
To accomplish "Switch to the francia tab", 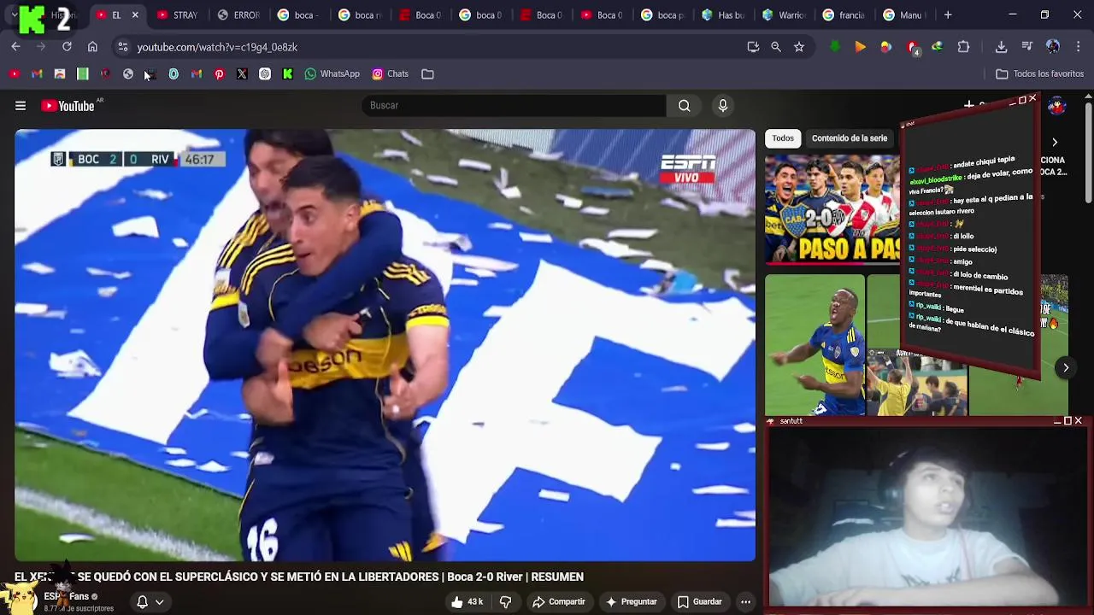I will 844,15.
